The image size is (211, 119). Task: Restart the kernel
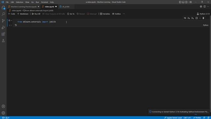point(81,14)
